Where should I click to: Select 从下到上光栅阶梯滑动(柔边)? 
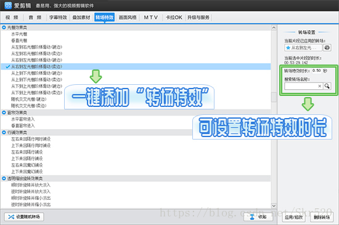36,93
